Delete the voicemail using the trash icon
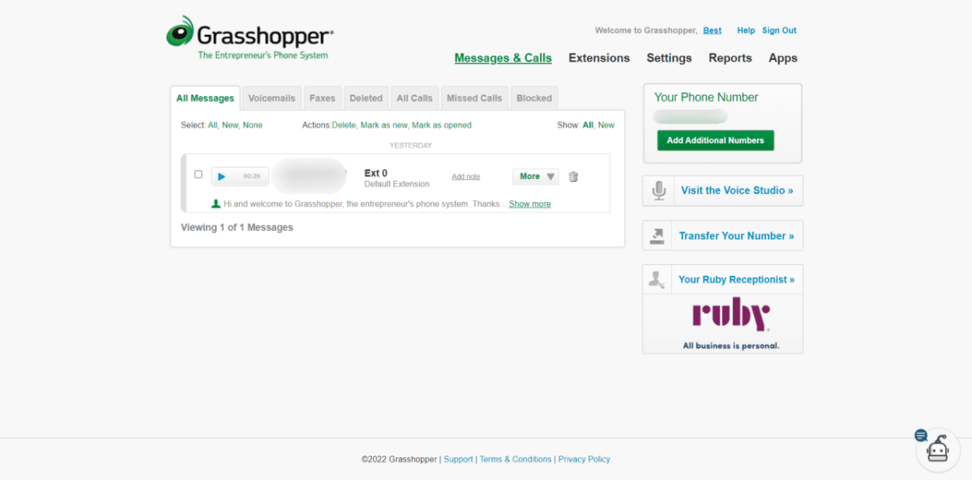This screenshot has height=480, width=972. (x=573, y=176)
